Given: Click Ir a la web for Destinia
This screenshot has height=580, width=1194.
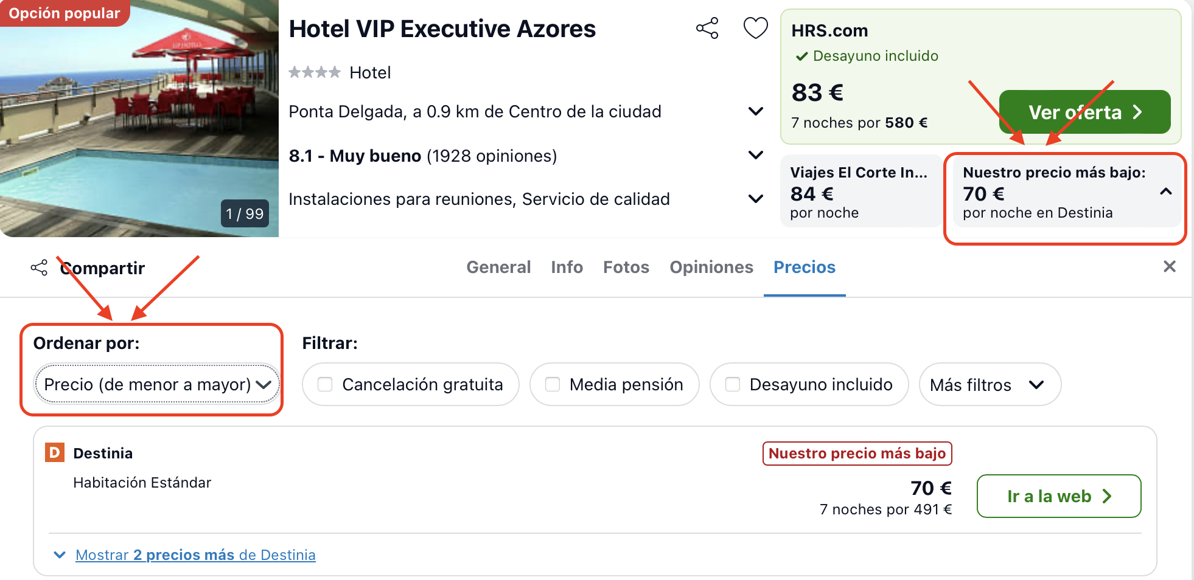Looking at the screenshot, I should 1059,496.
